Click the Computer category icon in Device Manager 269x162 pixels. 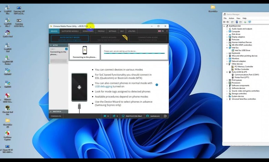230,32
